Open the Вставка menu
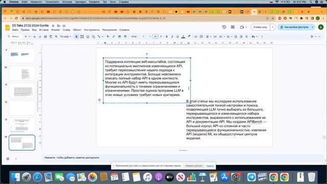Screen dimensions: 327x184 44,30
